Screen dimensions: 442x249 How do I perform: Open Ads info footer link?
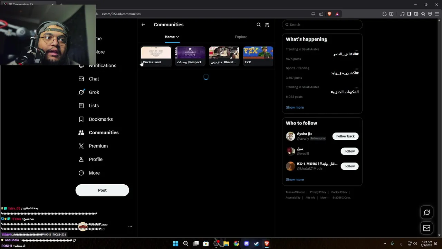pos(310,198)
